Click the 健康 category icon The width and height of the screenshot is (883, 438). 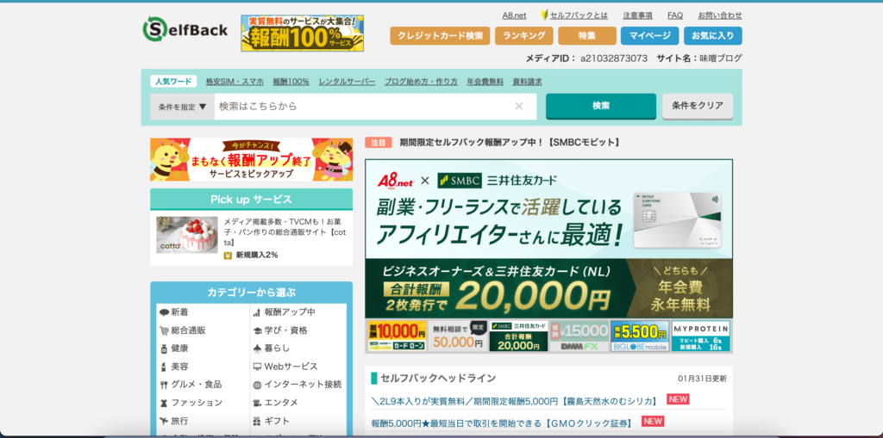pyautogui.click(x=164, y=349)
